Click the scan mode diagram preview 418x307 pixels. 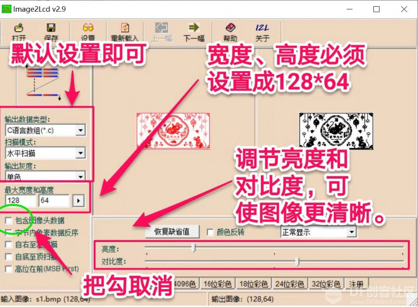pyautogui.click(x=43, y=84)
